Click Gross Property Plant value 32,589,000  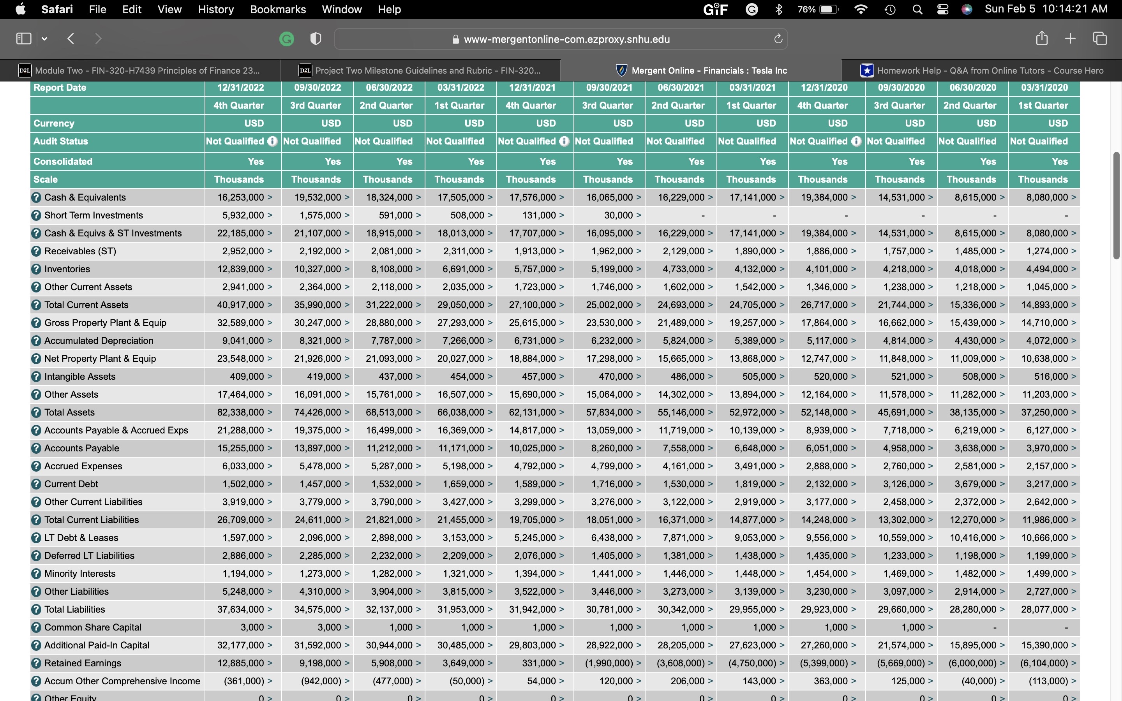[240, 323]
